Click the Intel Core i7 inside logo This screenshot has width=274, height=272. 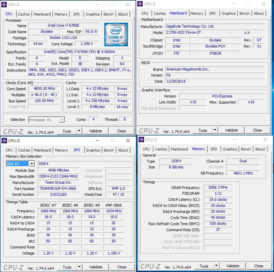tap(116, 34)
